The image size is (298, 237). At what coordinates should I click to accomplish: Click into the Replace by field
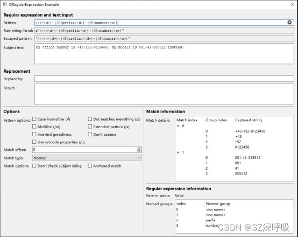164,79
